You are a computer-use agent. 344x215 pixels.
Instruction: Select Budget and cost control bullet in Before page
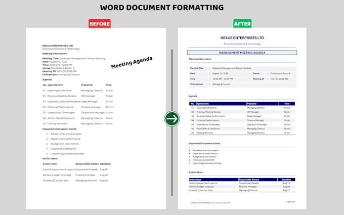tap(64, 144)
